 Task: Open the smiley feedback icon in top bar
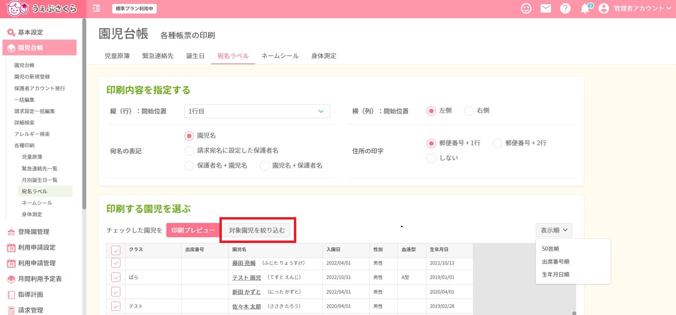(526, 8)
